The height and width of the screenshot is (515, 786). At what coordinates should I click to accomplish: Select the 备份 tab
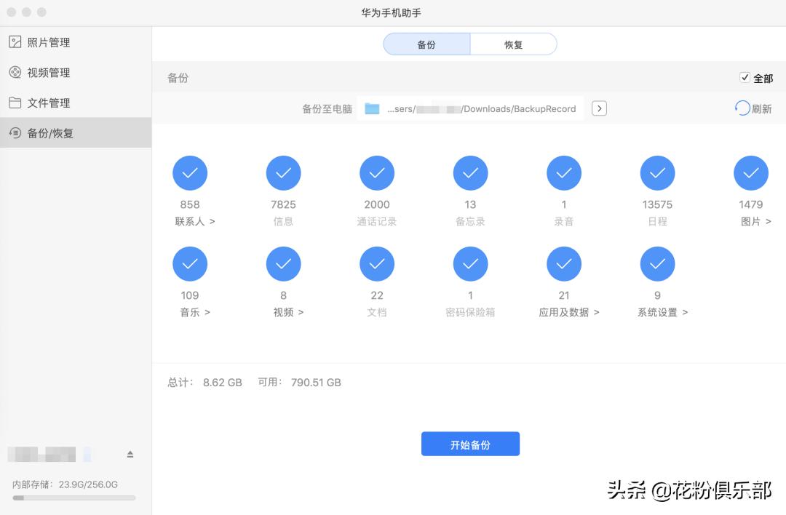[x=427, y=44]
